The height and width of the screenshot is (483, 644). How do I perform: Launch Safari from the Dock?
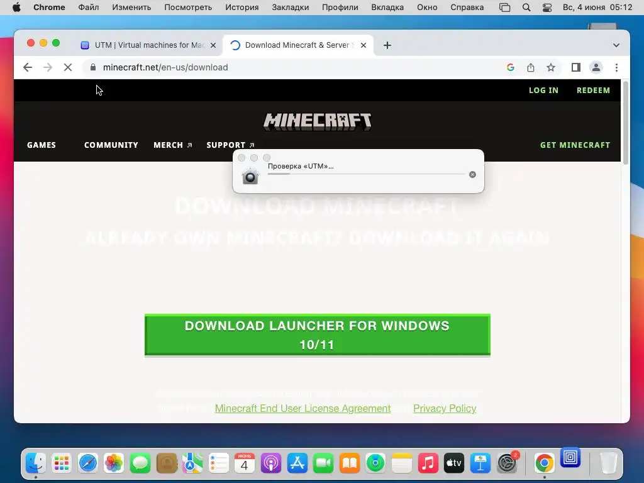(88, 464)
